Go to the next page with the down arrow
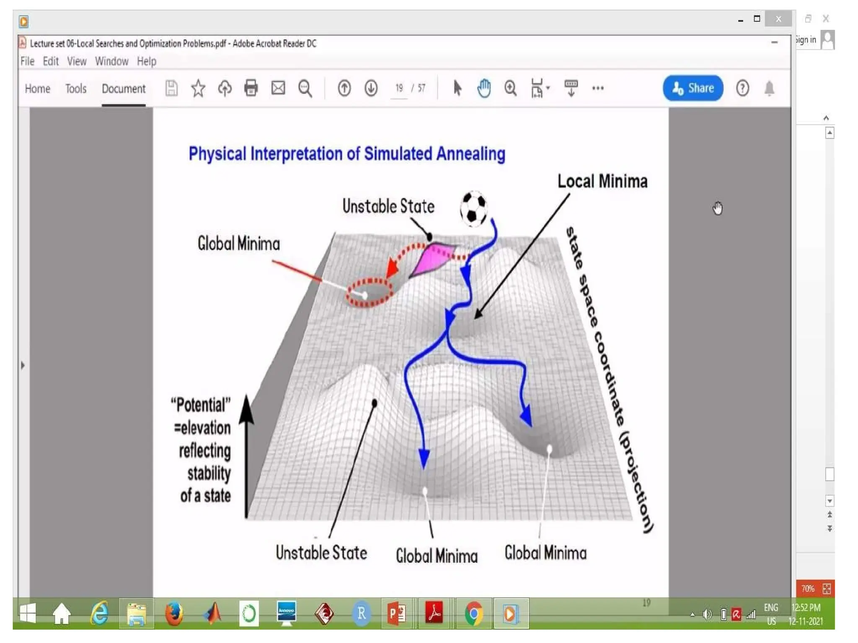This screenshot has height=643, width=858. tap(371, 88)
